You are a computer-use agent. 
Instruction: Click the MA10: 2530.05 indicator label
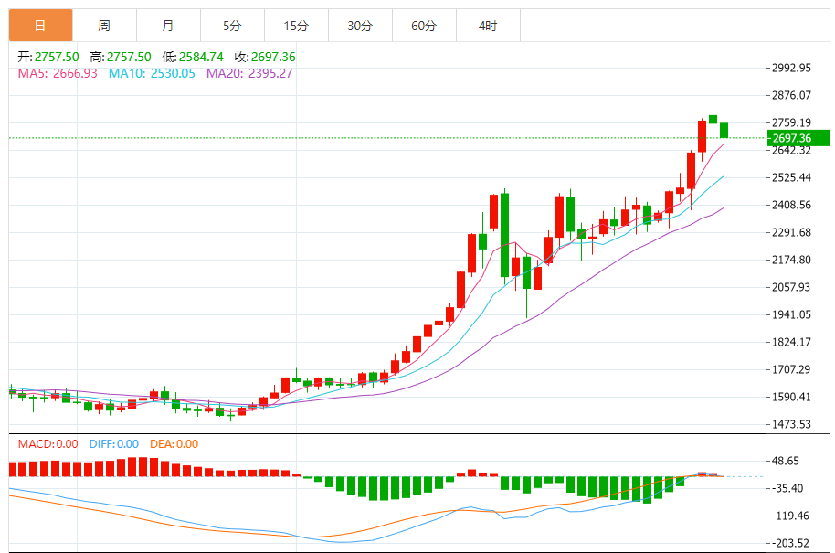(x=152, y=73)
